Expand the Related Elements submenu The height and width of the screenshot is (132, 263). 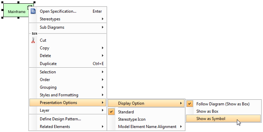(68, 127)
